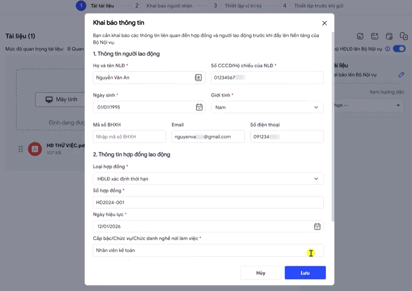Viewport: 412px width, 291px height.
Task: Click the dialog's vertical scrollbar
Action: tap(333, 127)
